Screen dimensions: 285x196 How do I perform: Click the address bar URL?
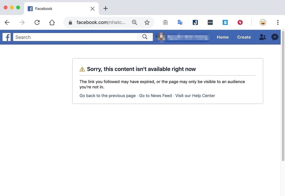(x=101, y=22)
